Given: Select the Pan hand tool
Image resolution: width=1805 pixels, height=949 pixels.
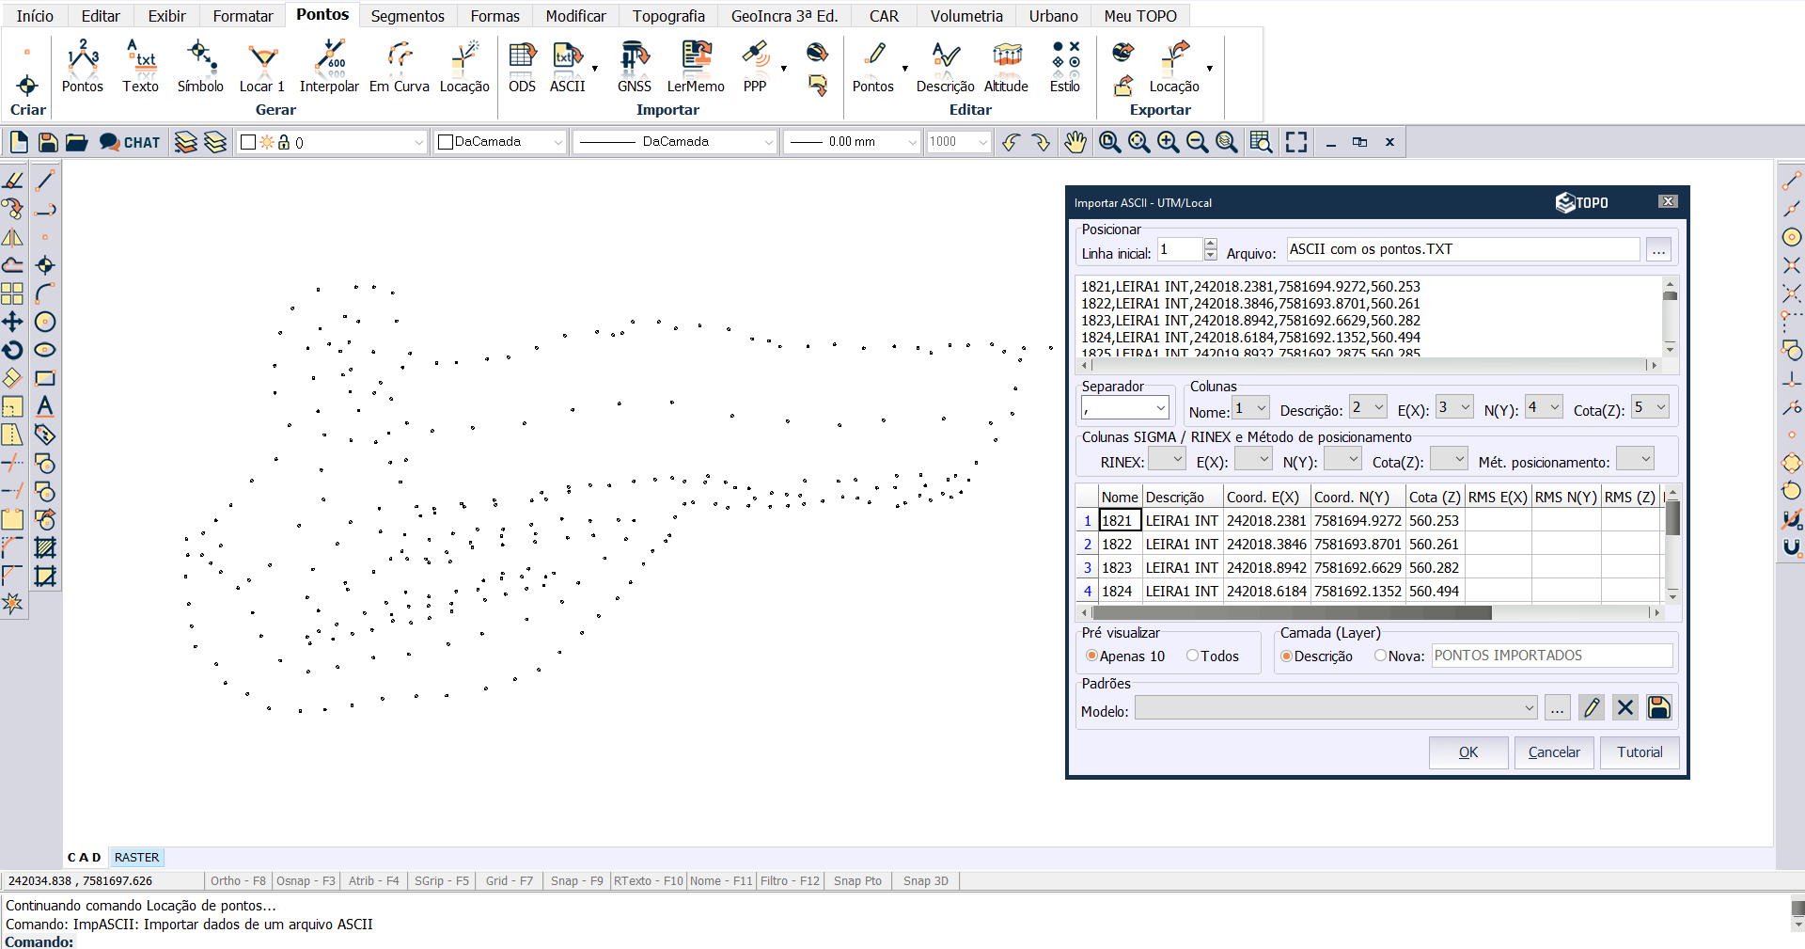Looking at the screenshot, I should click(1075, 142).
